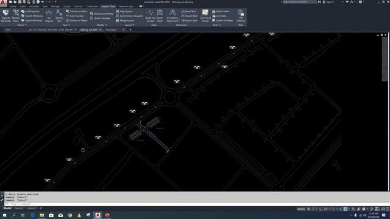Click Synchronize Viewports

click(129, 16)
